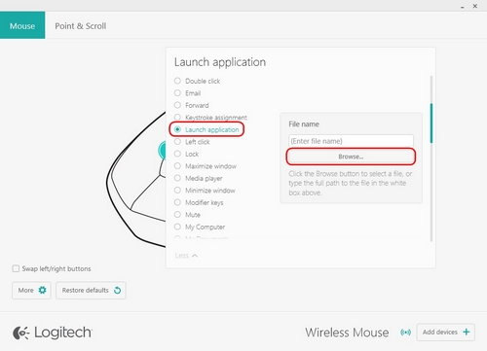The width and height of the screenshot is (487, 351).
Task: Pick the Minimize window option
Action: (177, 191)
